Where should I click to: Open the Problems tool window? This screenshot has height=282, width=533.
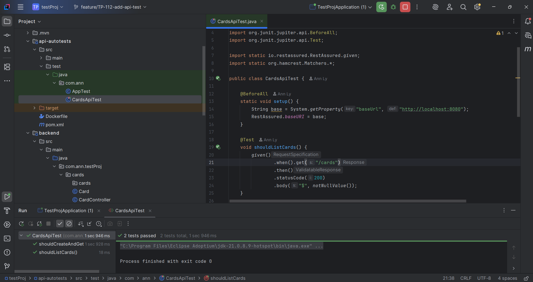(7, 252)
